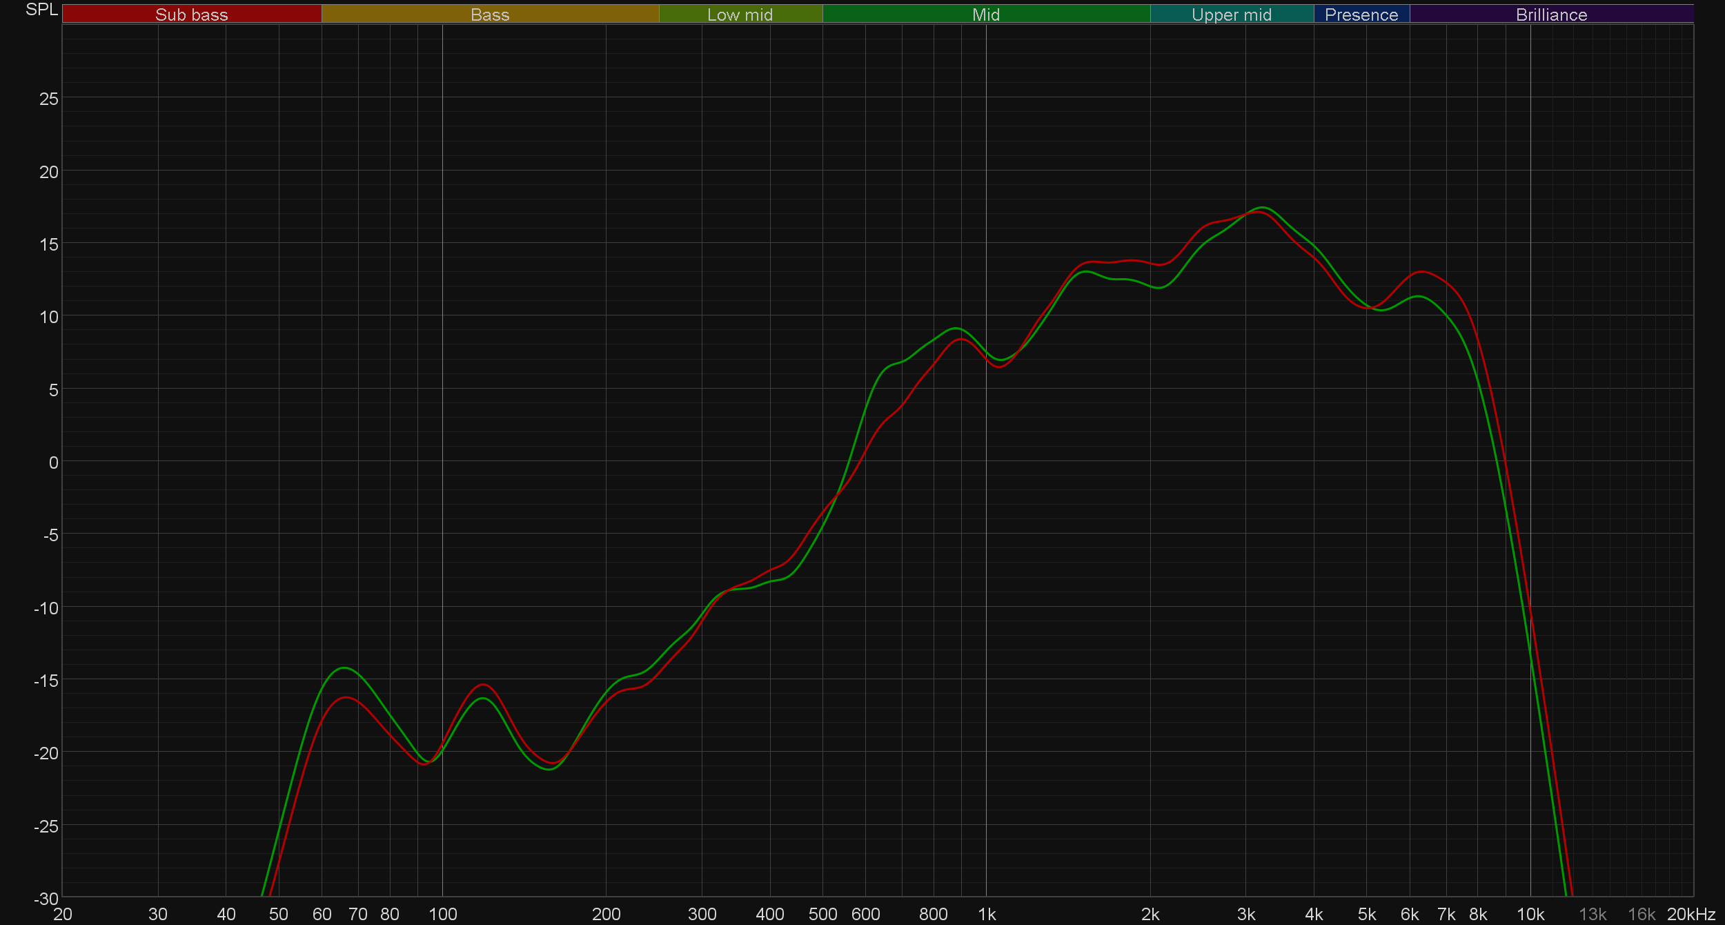Click the SPL axis label
1725x925 pixels.
41,10
